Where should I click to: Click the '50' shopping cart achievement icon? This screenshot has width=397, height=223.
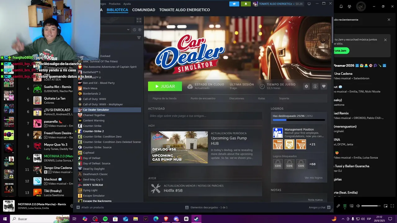point(301,144)
